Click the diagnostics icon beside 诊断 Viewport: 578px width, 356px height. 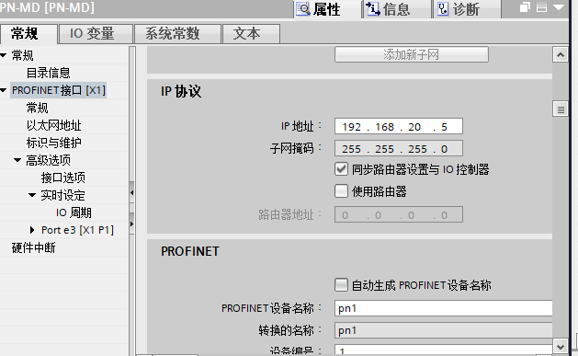click(443, 9)
